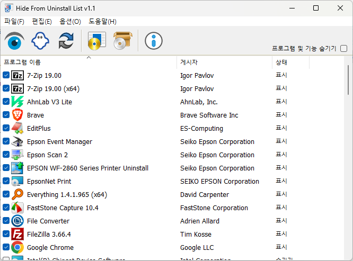Click the EPSON WF-2860 uninstall icon
Screen dimensions: 353x261
[x=17, y=168]
